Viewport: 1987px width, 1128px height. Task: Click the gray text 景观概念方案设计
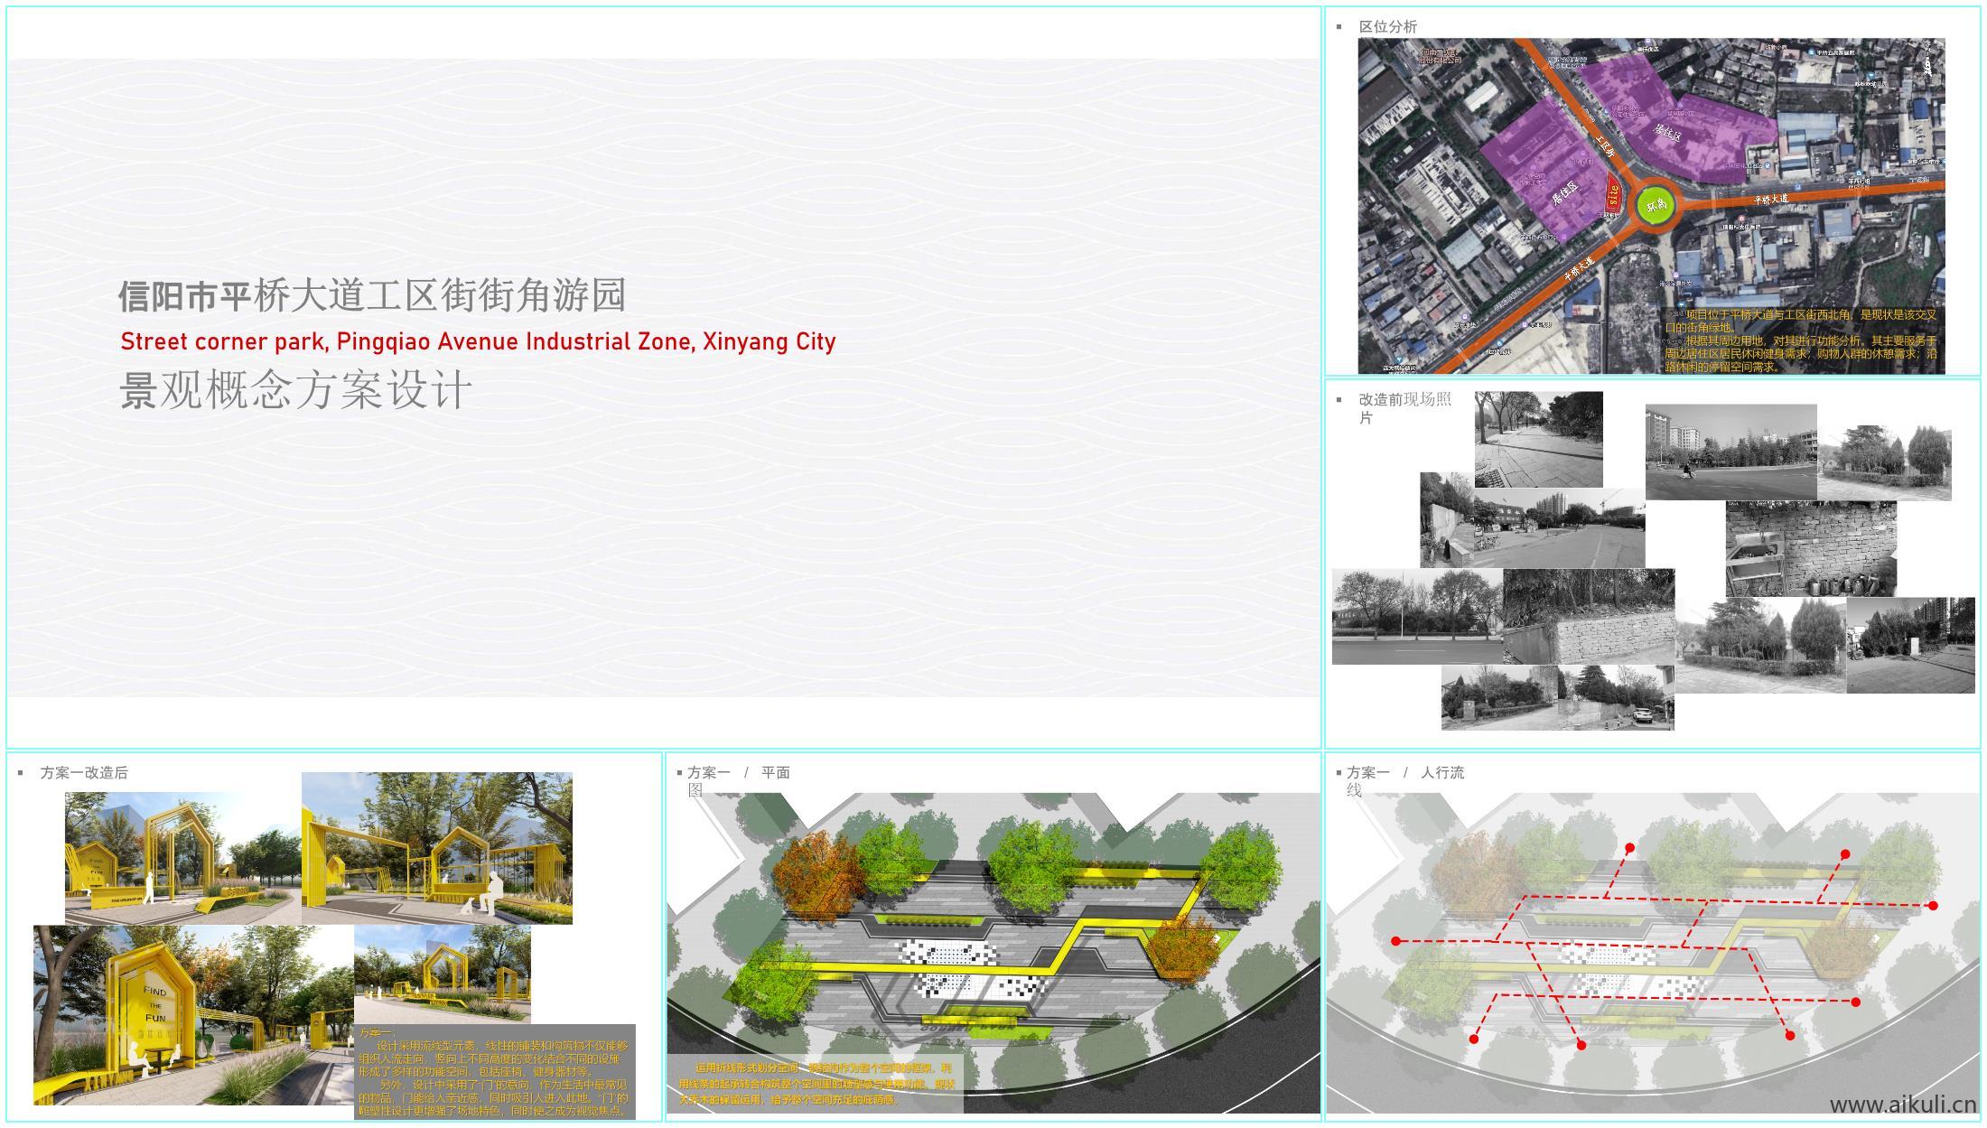[x=295, y=390]
